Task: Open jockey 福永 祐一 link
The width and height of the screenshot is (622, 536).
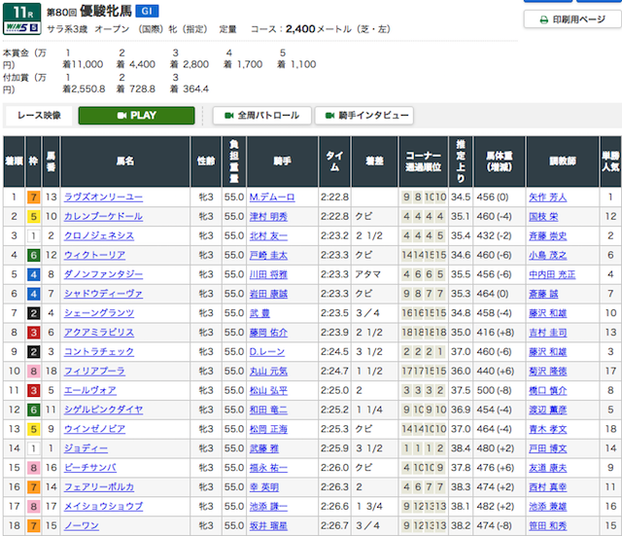Action: [x=268, y=468]
